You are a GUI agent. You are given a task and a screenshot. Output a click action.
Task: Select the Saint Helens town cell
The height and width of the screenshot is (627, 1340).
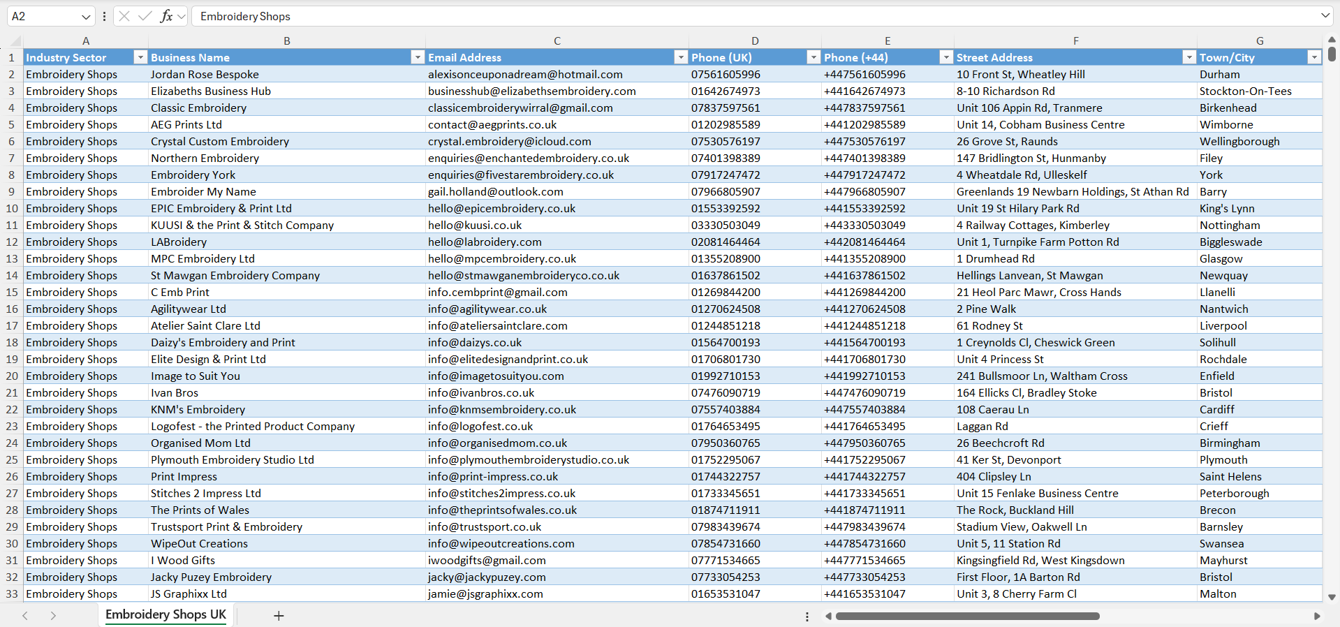1260,476
